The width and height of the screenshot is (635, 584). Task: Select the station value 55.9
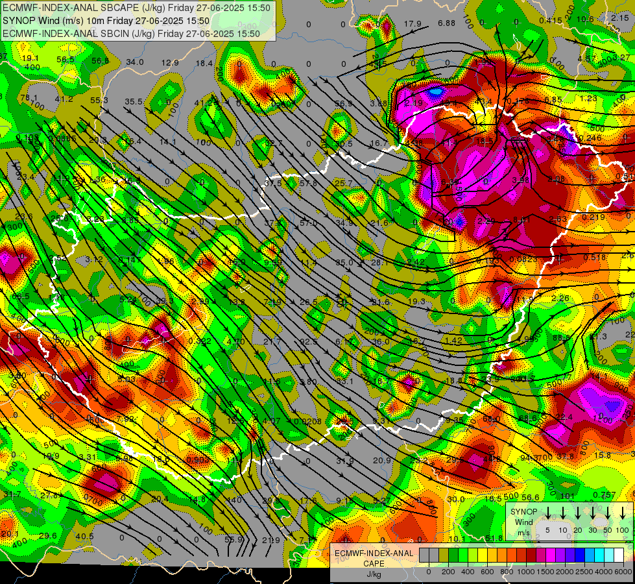pos(234,539)
